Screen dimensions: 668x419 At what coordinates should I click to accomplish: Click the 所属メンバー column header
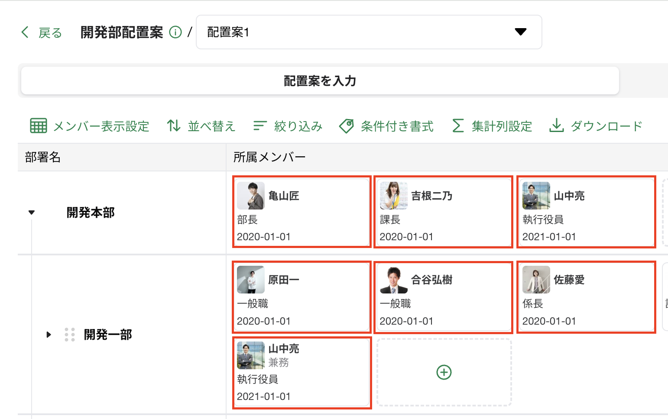269,157
